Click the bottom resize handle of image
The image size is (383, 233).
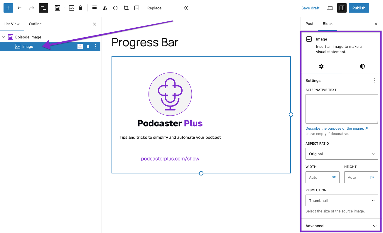(201, 173)
